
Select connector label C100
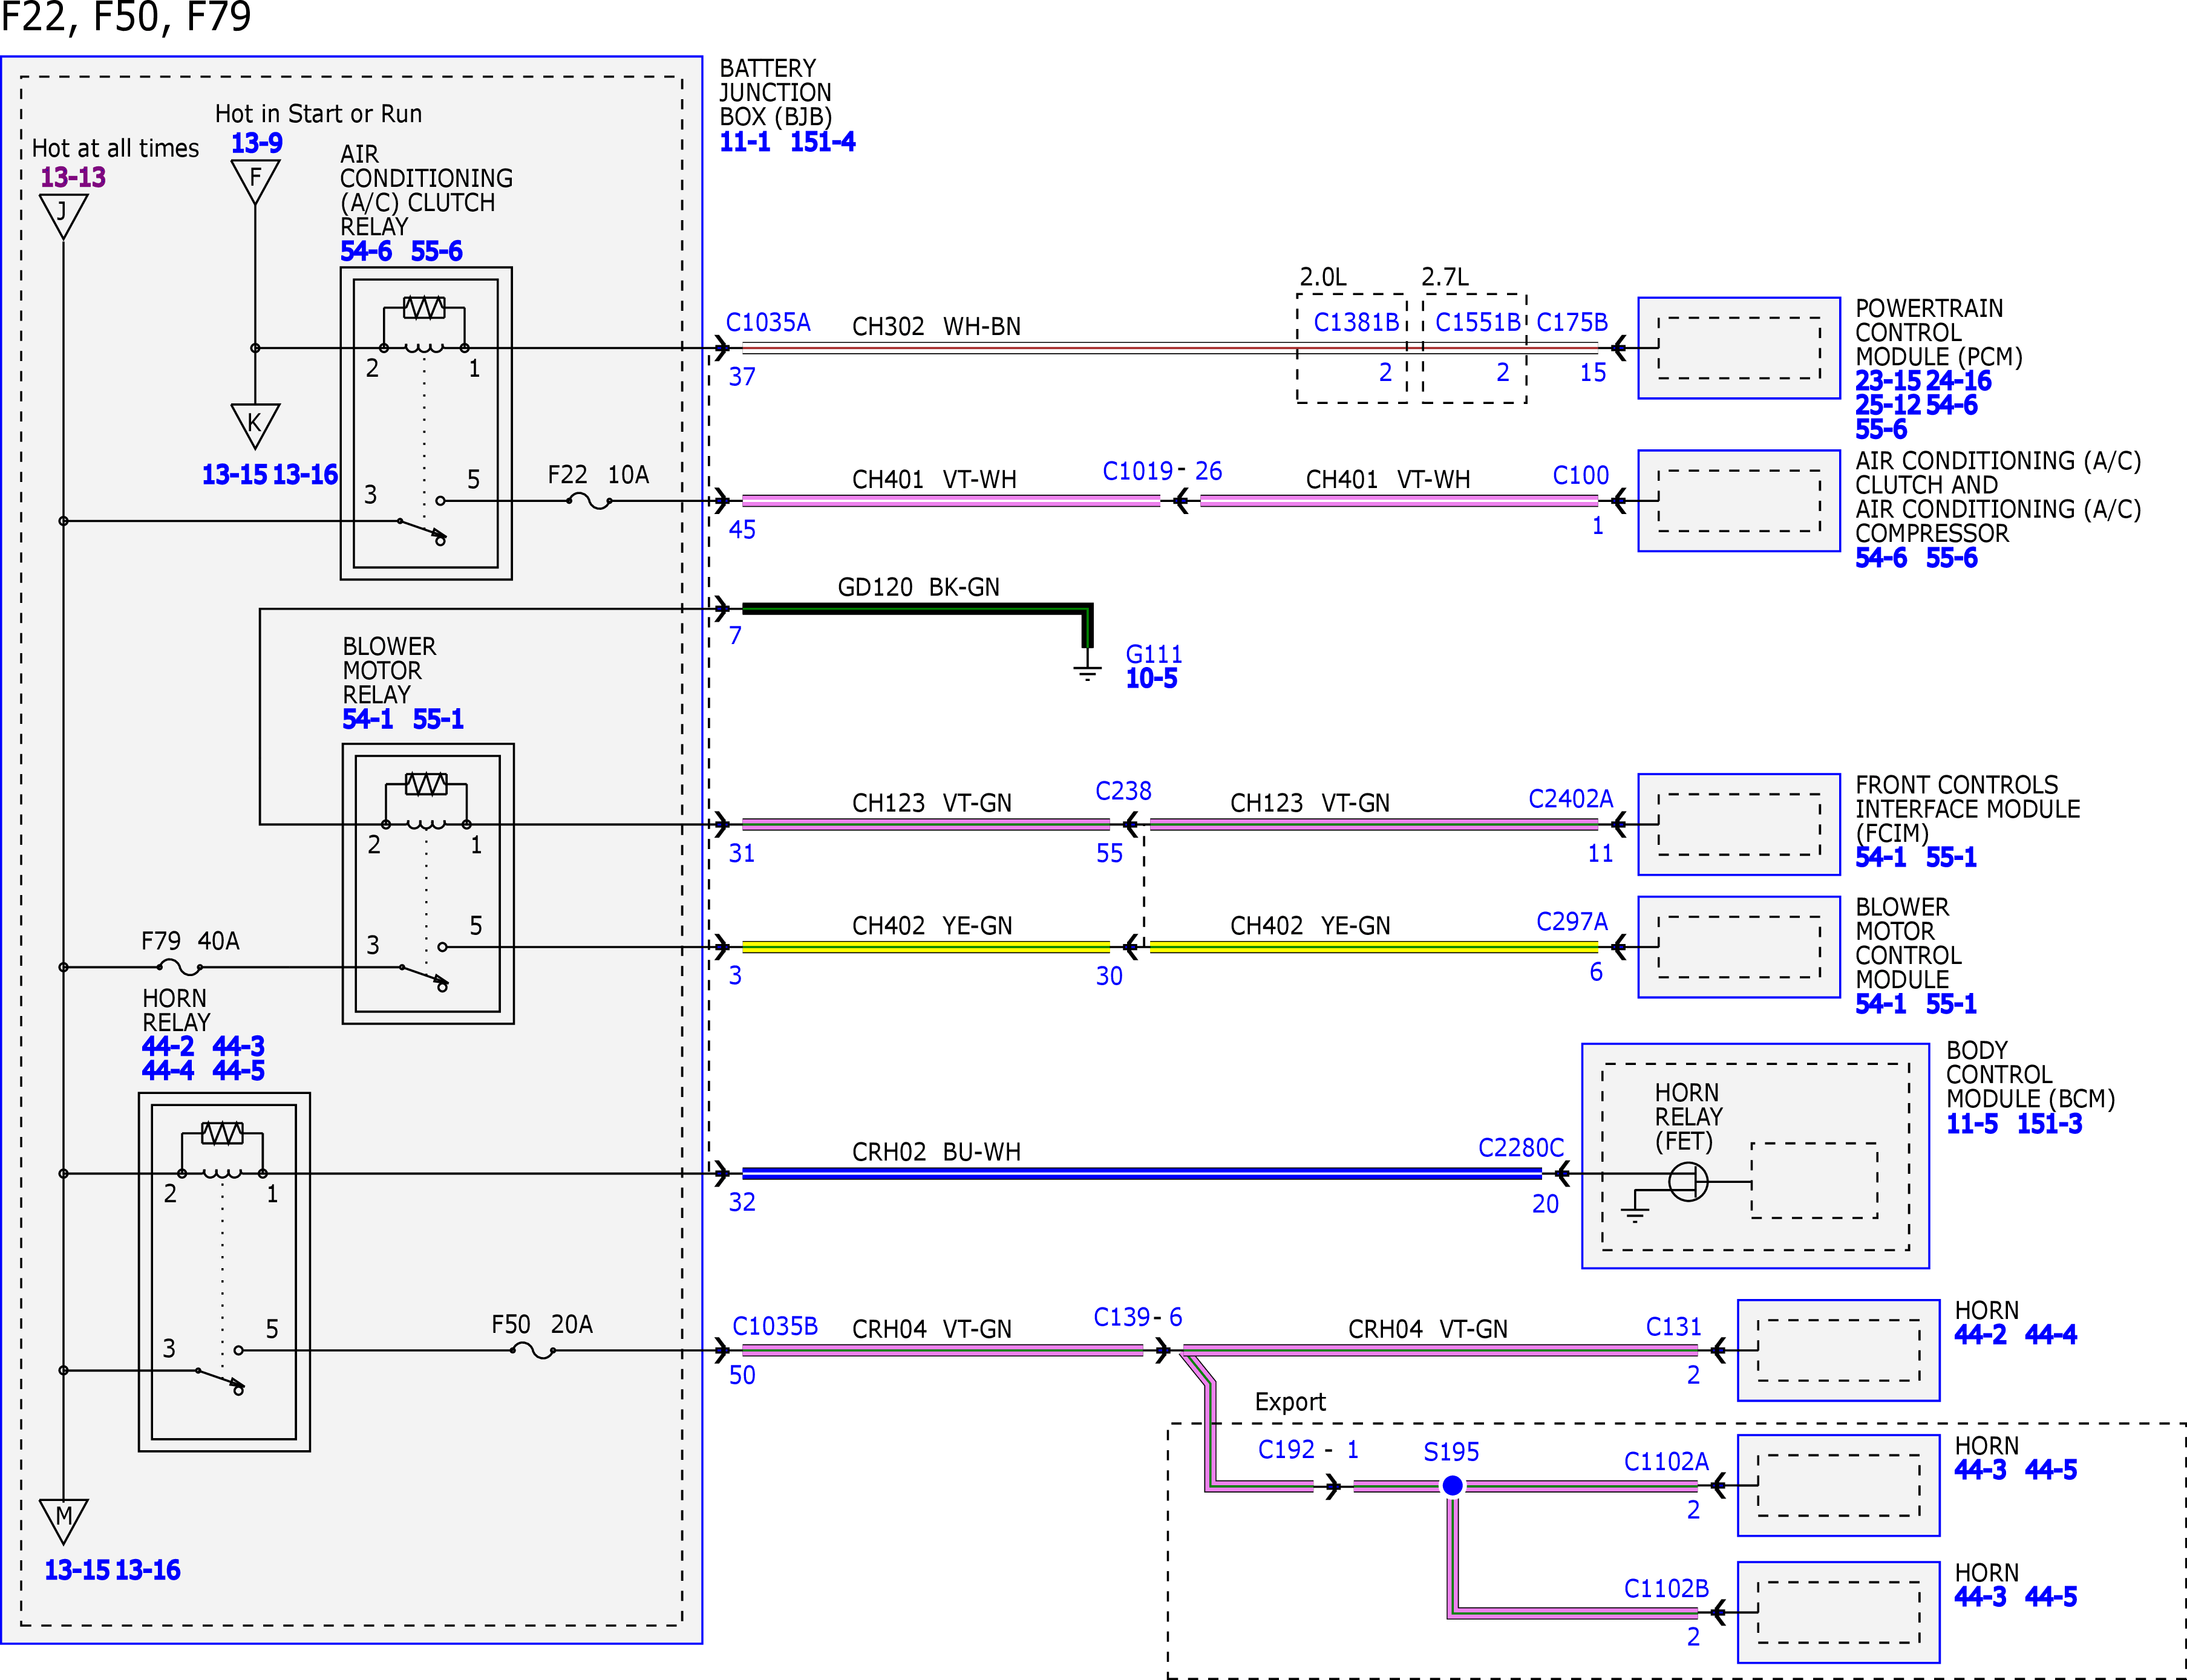[x=1581, y=476]
